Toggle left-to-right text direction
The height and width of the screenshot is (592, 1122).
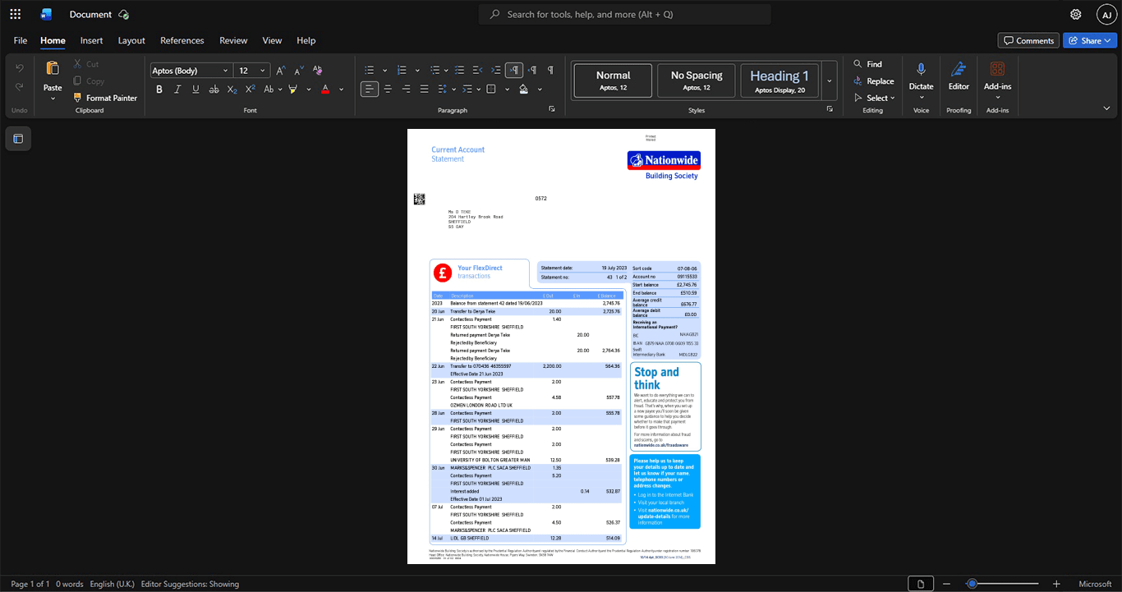pos(514,71)
